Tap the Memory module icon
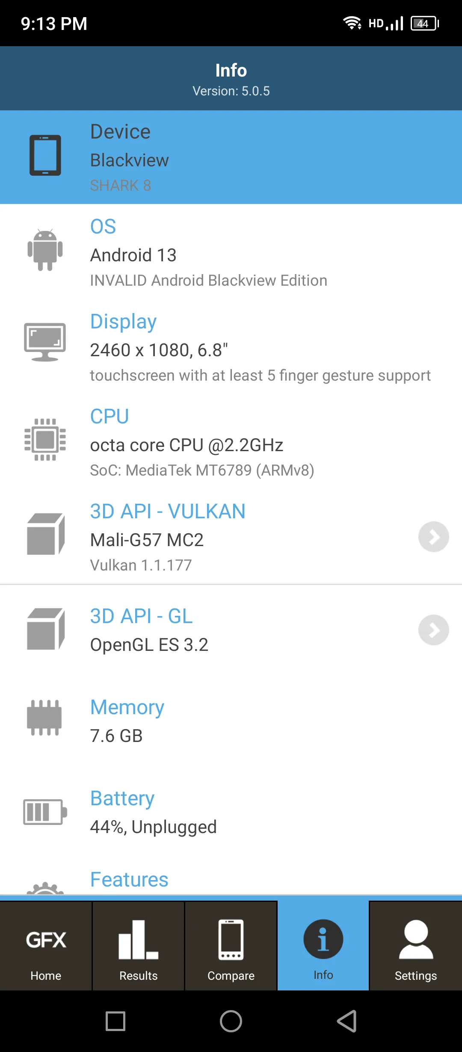 pos(44,718)
